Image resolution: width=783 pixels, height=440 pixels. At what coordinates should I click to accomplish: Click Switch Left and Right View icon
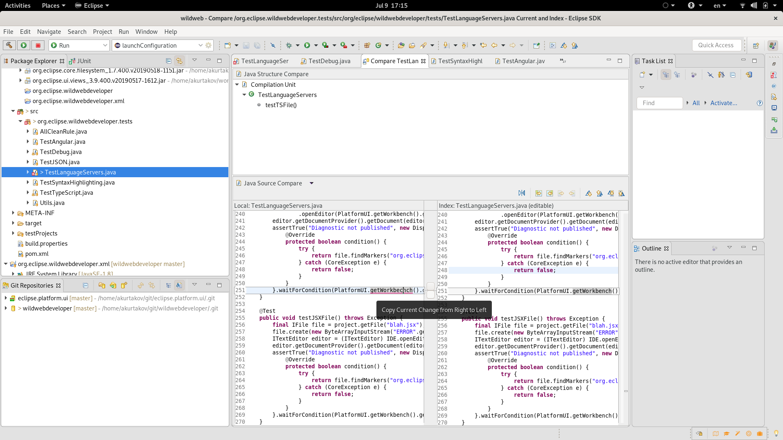(522, 193)
